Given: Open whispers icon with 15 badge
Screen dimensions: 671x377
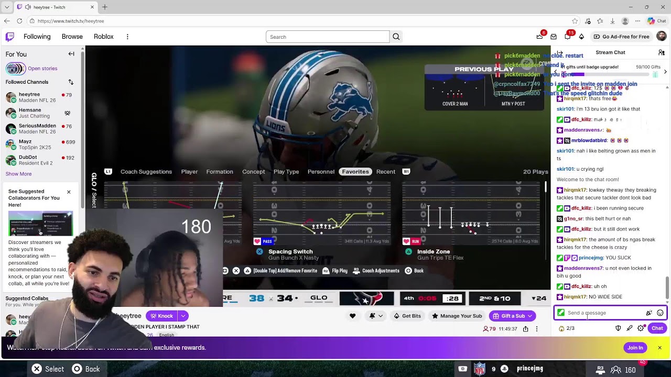Looking at the screenshot, I should 568,37.
